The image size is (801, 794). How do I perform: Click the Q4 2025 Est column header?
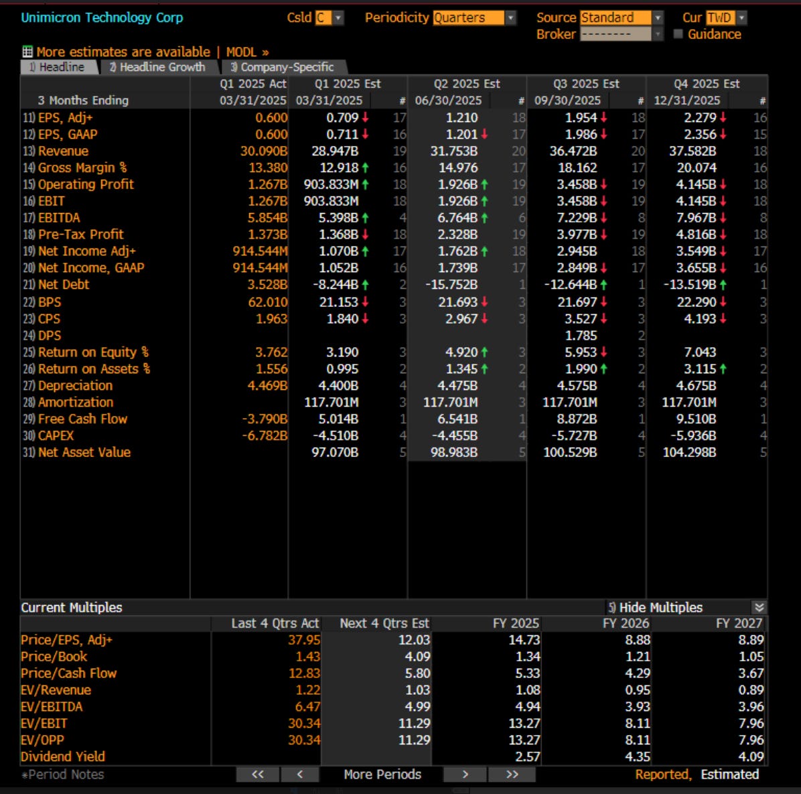707,84
